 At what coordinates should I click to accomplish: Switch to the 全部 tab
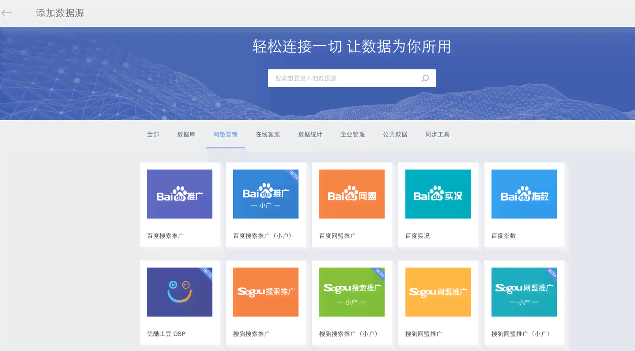tap(153, 134)
